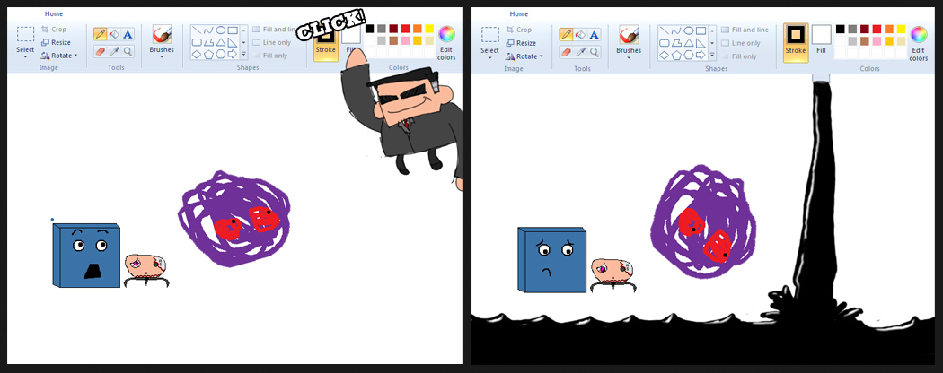
Task: Open the Select dropdown in left window
Action: pos(25,52)
